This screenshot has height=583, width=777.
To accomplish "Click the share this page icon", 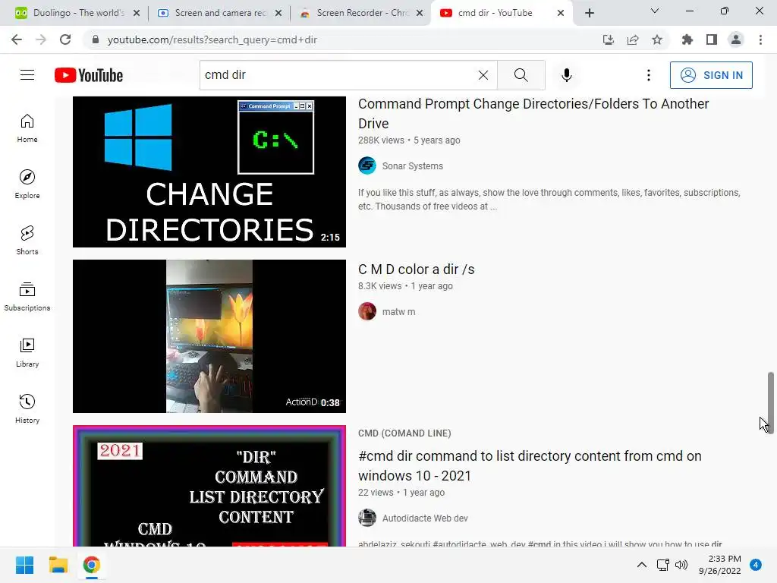I will [633, 39].
